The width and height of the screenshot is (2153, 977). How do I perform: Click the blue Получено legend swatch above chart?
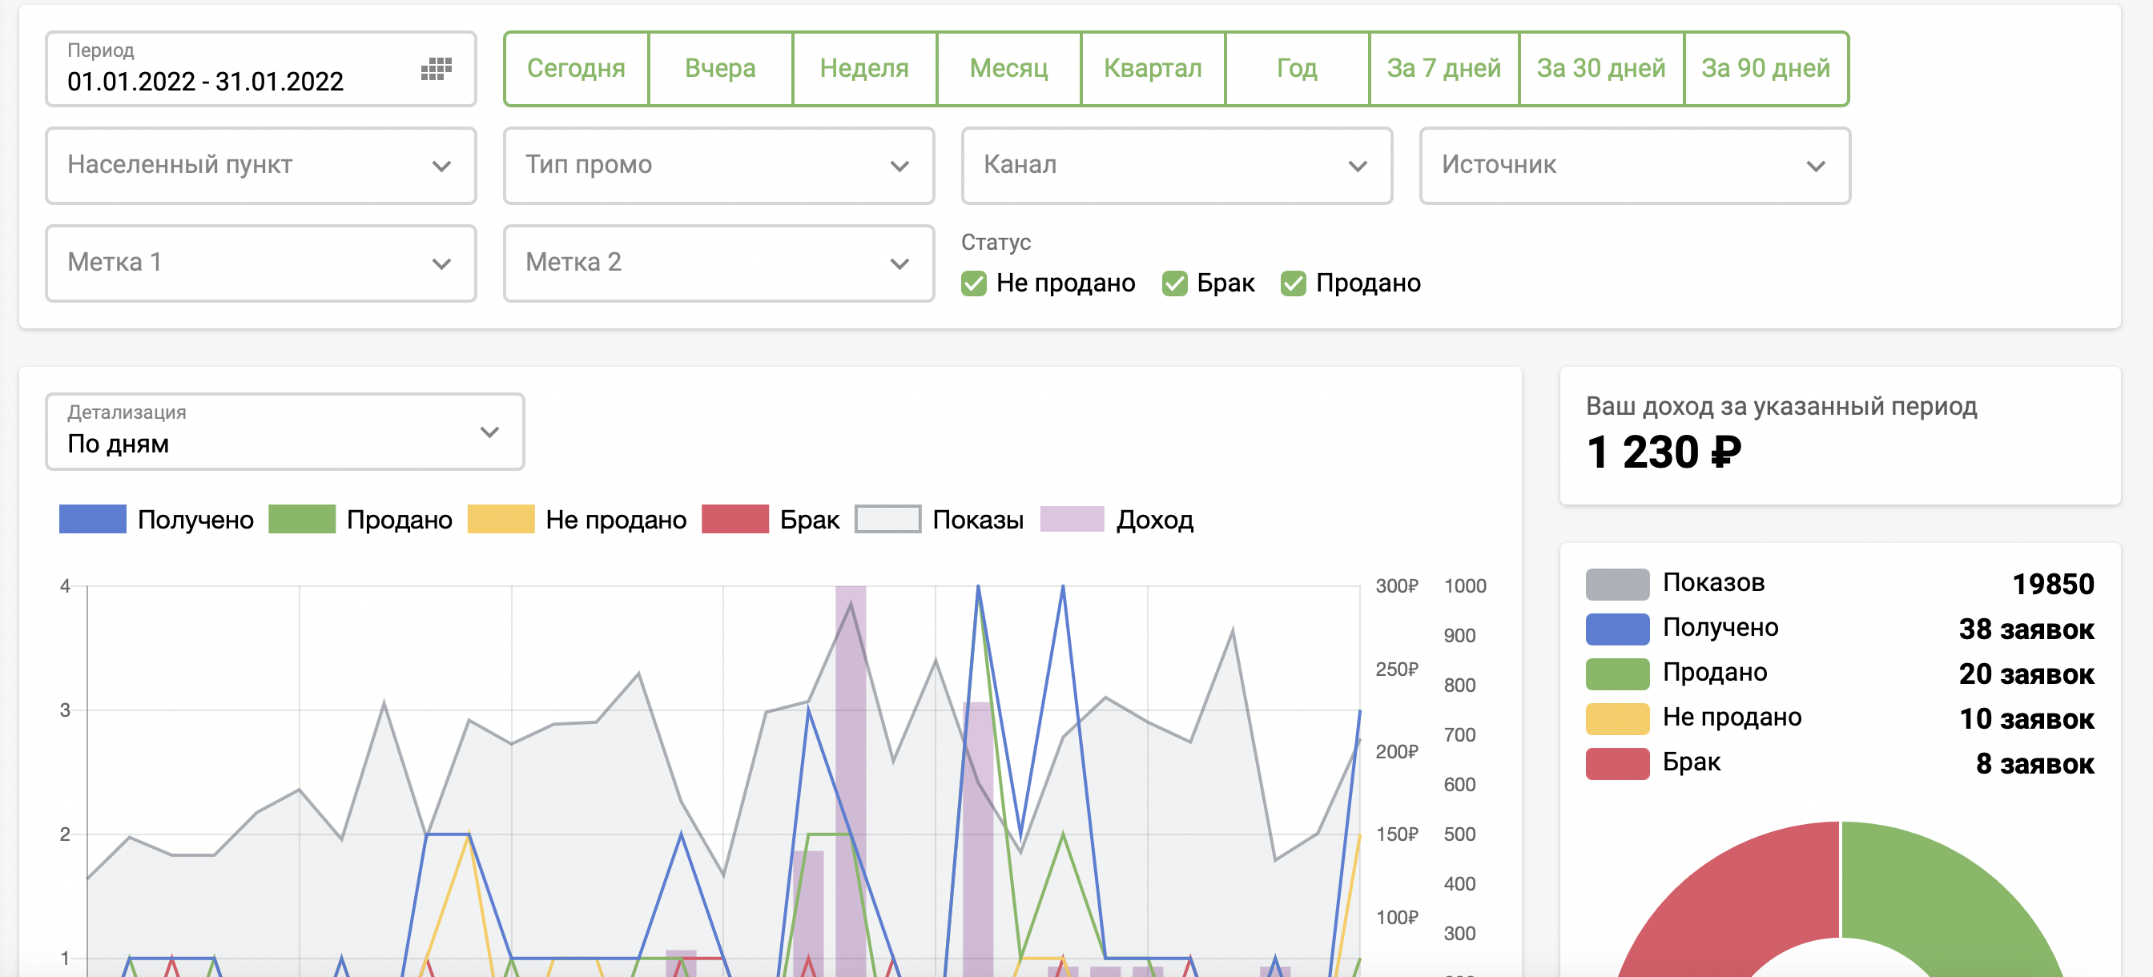coord(93,519)
